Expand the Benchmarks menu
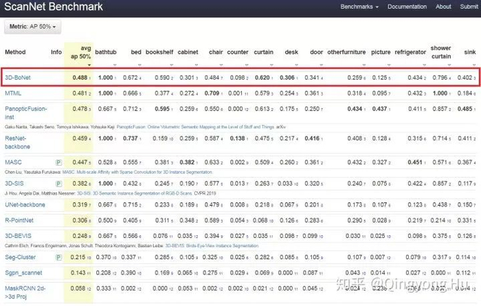The height and width of the screenshot is (306, 481). 359,7
